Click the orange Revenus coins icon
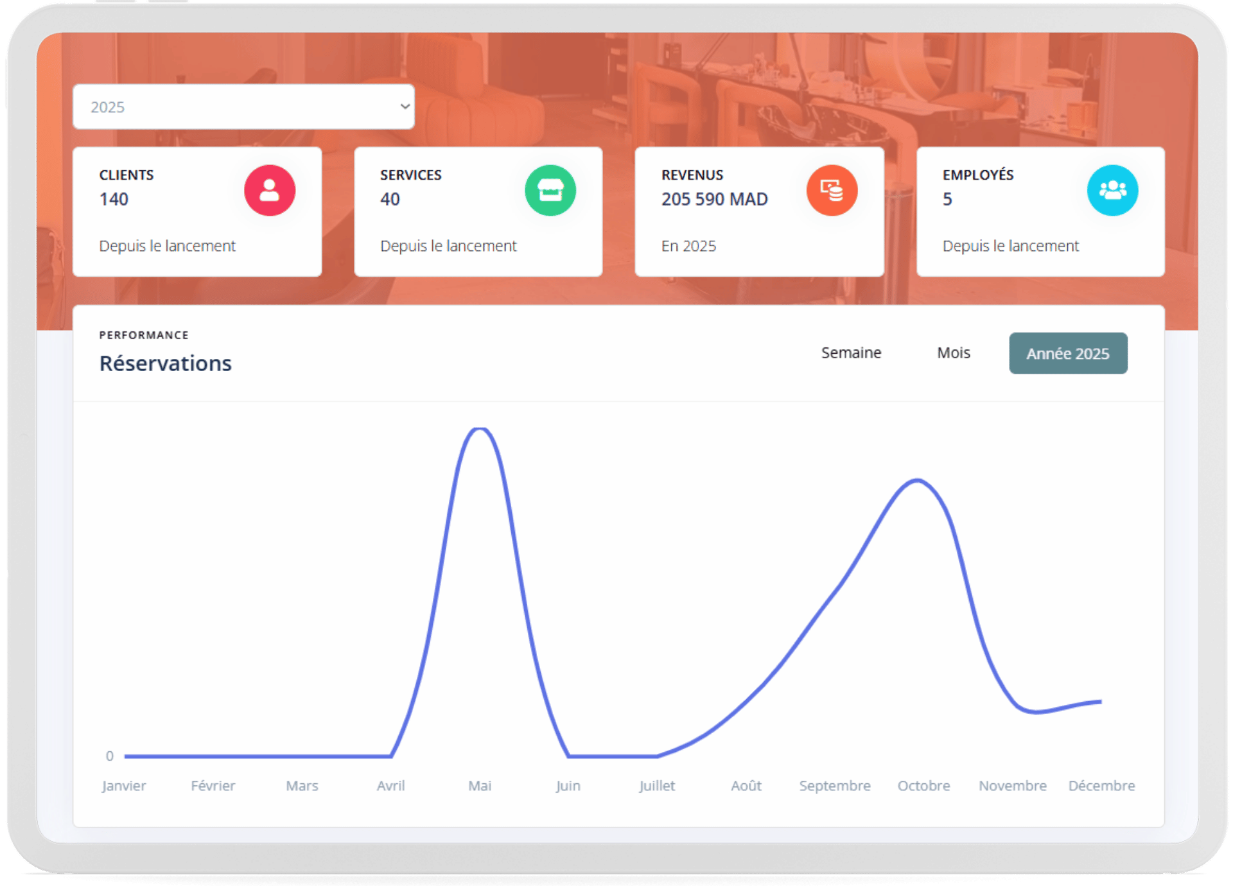 coord(832,191)
